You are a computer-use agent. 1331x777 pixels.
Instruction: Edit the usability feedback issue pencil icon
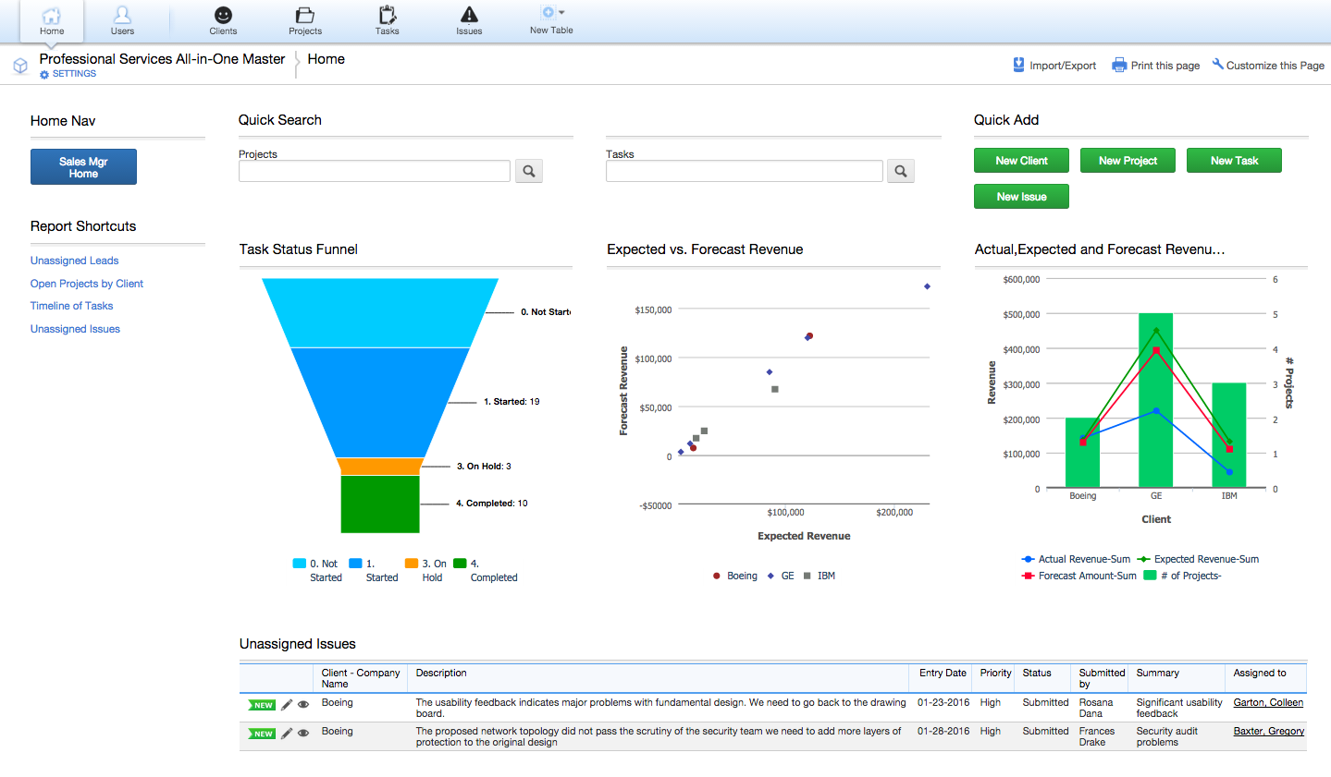(287, 705)
